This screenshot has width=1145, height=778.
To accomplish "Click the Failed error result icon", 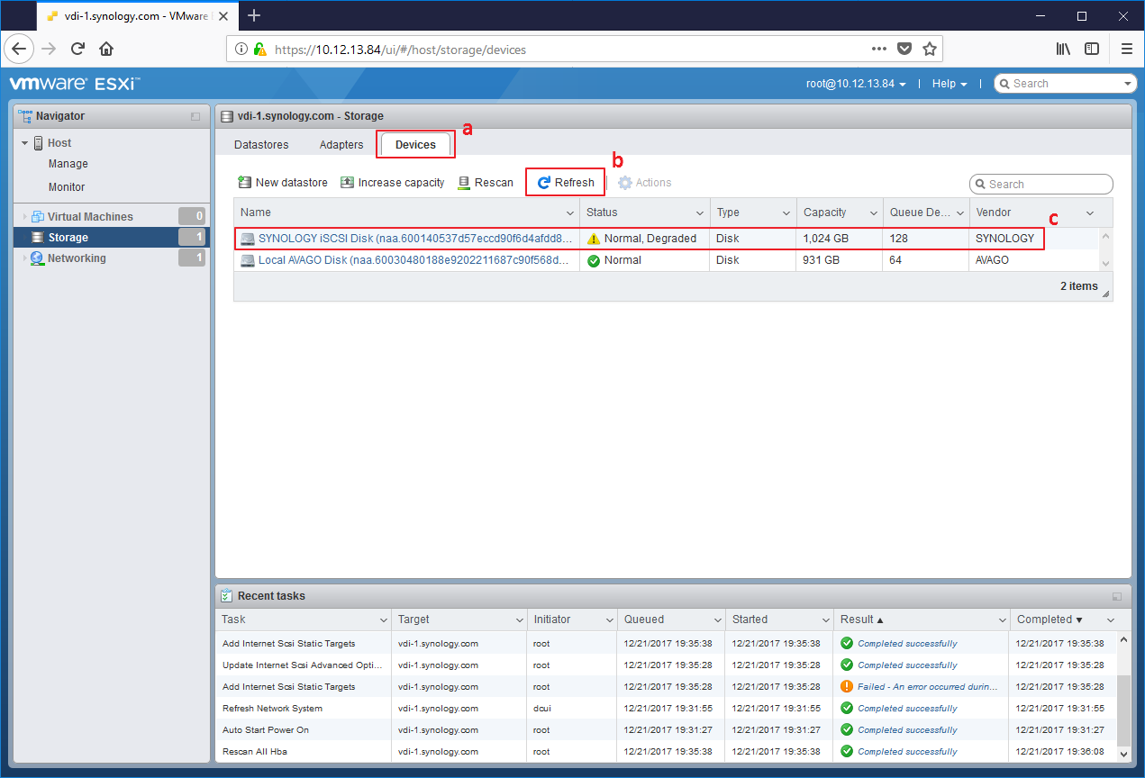I will pyautogui.click(x=847, y=687).
